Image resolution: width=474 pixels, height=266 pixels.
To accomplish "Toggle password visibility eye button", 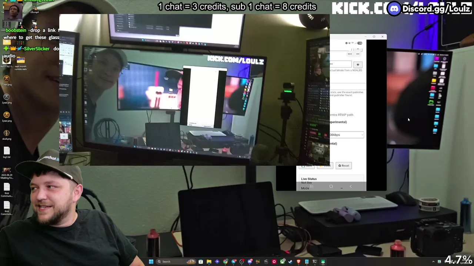I will (x=358, y=65).
